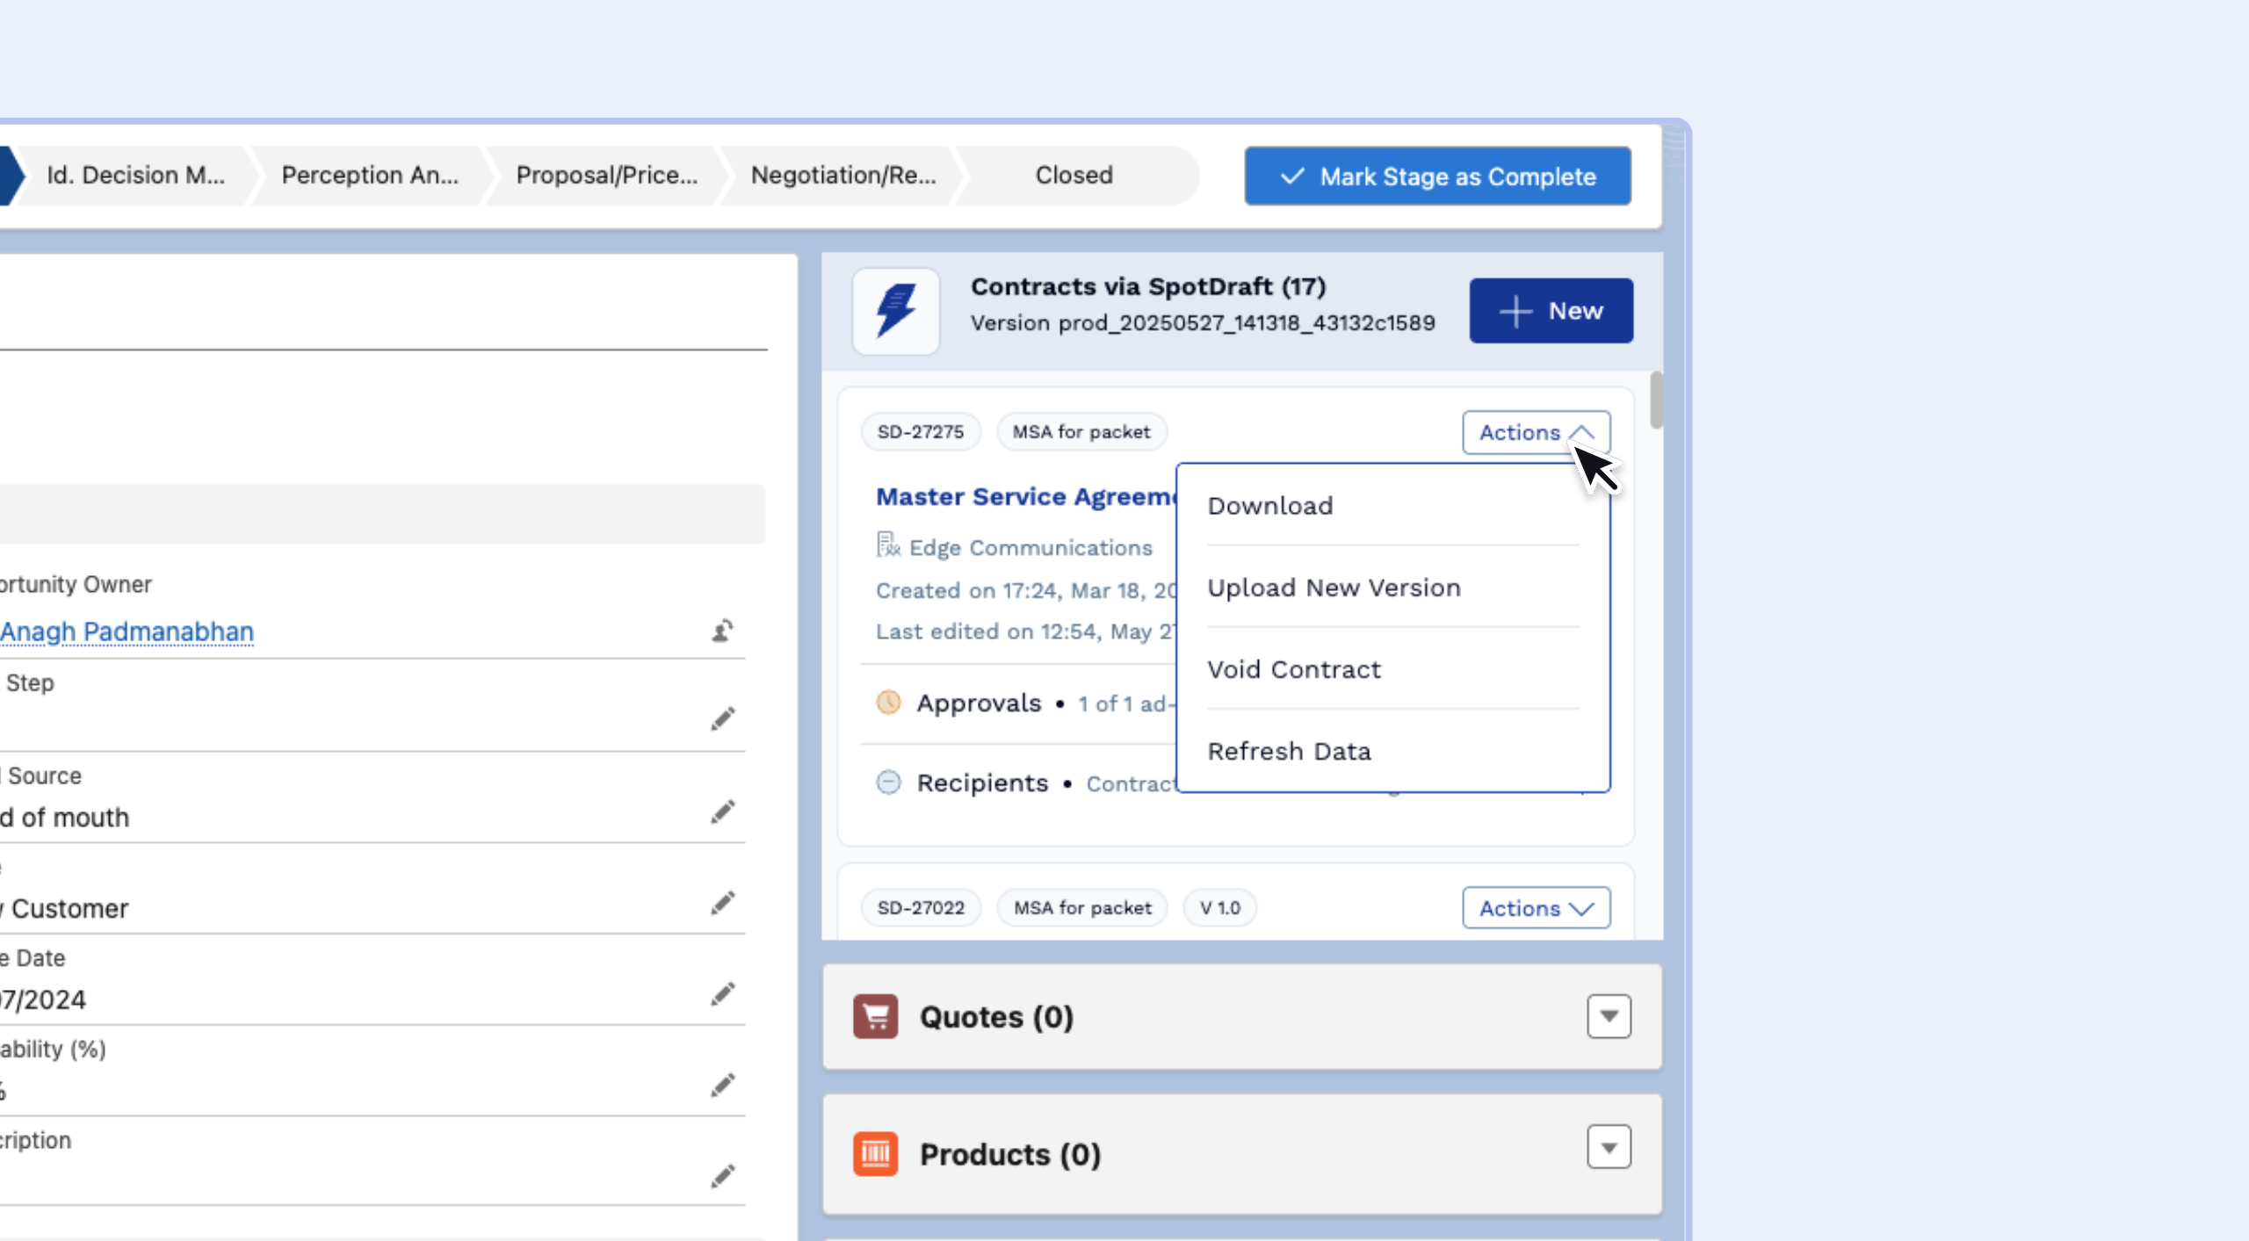Choose Void Contract in the menu
This screenshot has width=2249, height=1241.
(1293, 669)
